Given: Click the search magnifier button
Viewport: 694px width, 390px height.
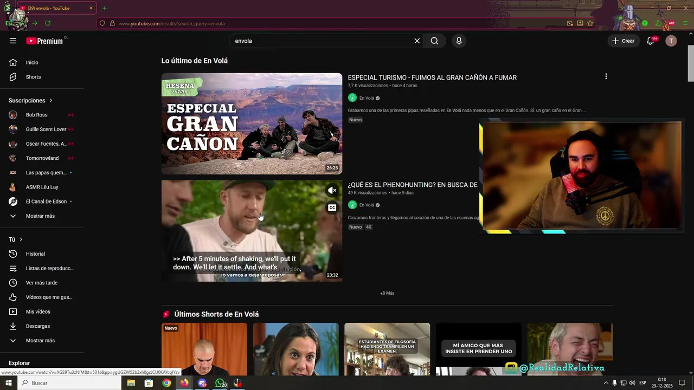Looking at the screenshot, I should tap(434, 41).
